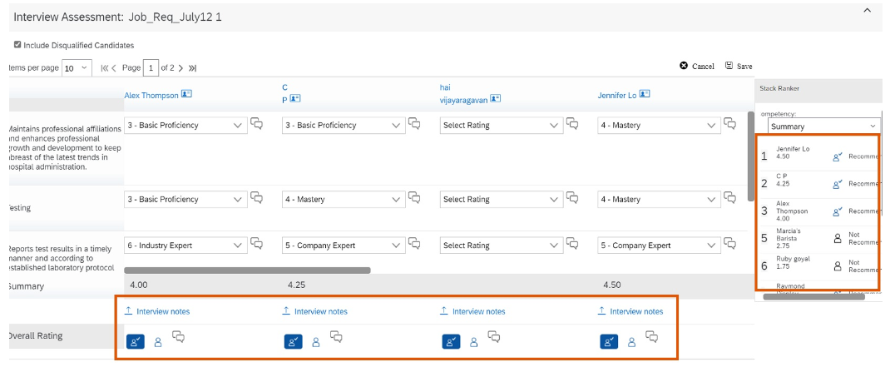Add comment on Alex Thompson's professional affiliations rating
The image size is (890, 367).
point(256,123)
